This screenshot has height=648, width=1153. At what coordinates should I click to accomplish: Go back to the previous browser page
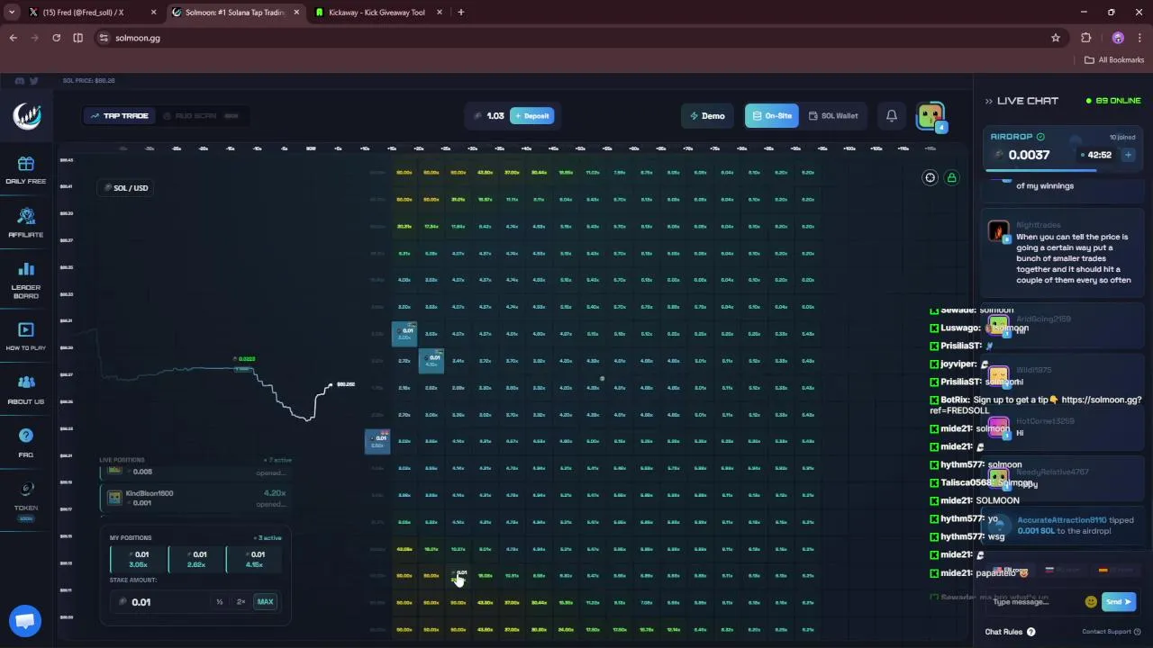coord(14,38)
